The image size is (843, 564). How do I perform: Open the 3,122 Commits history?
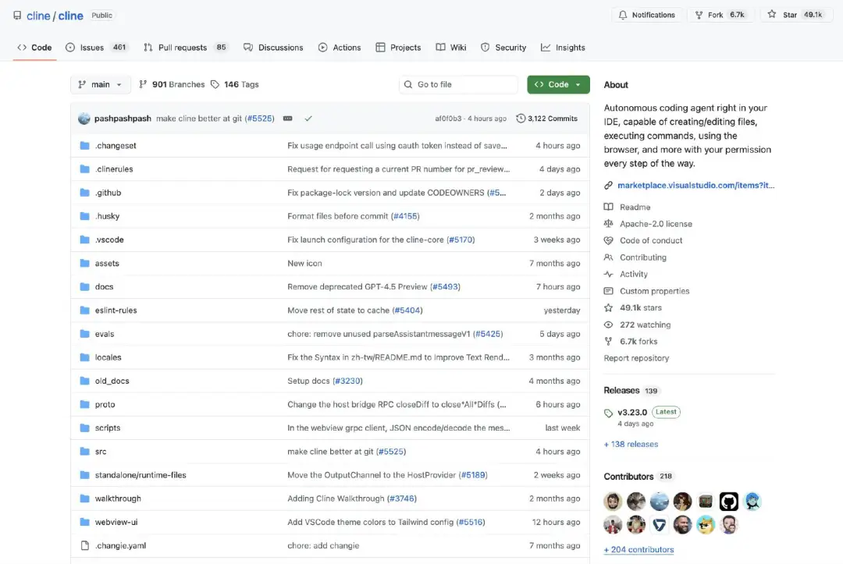[547, 119]
